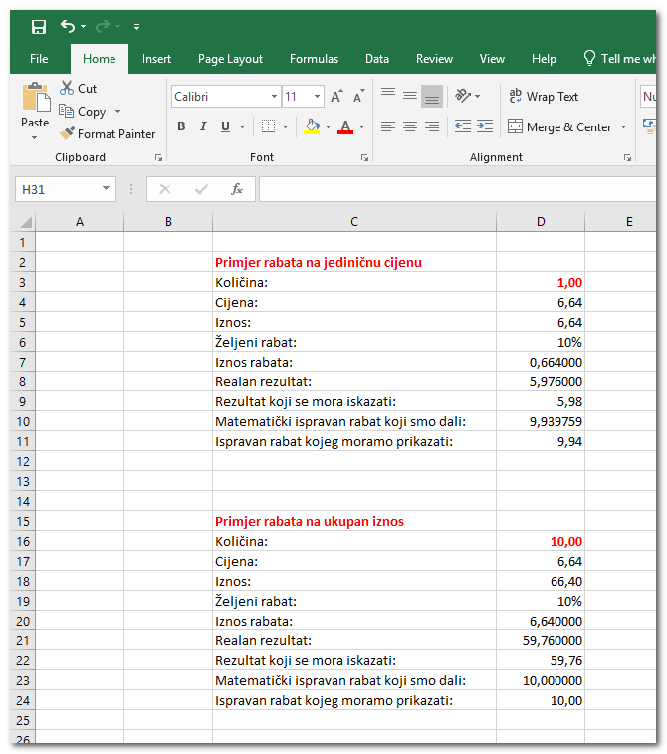Switch to the View tab
Screen dimensions: 667x754
tap(492, 59)
